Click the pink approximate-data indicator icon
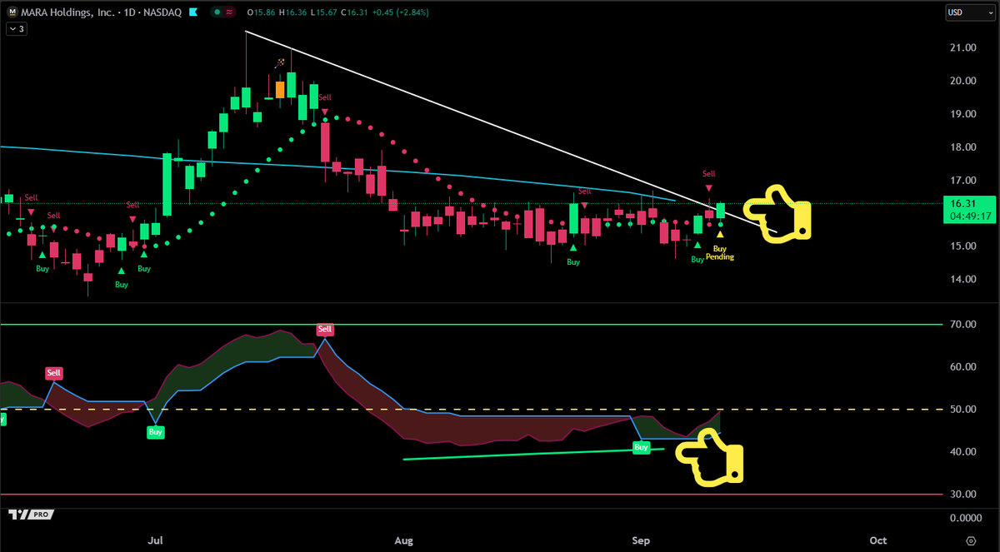The image size is (1000, 552). 228,12
